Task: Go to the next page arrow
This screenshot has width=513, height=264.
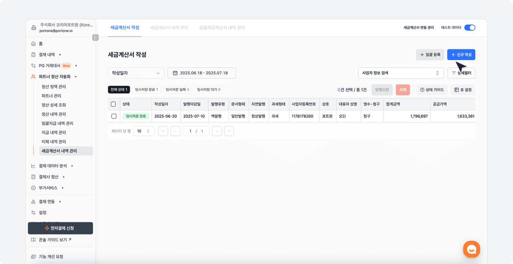Action: 217,131
